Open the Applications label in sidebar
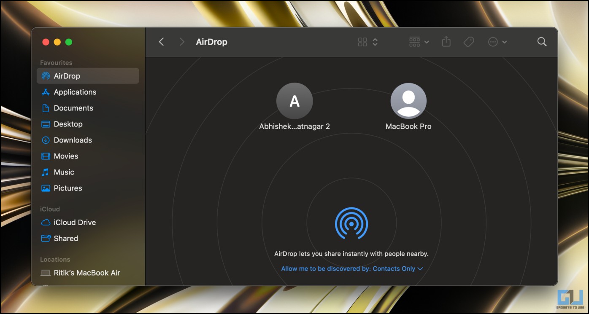 click(x=75, y=92)
